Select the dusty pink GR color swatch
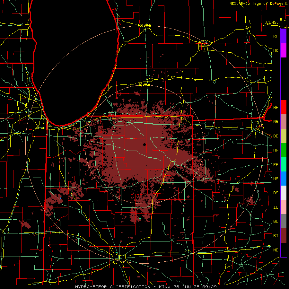Image resolution: width=289 pixels, height=289 pixels. 284,121
